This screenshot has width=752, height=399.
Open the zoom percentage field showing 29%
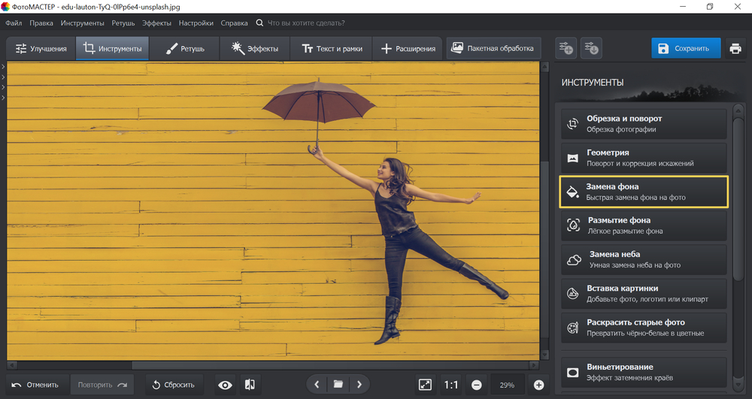pos(507,385)
